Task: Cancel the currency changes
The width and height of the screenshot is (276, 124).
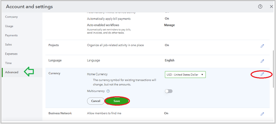Action: [x=96, y=101]
